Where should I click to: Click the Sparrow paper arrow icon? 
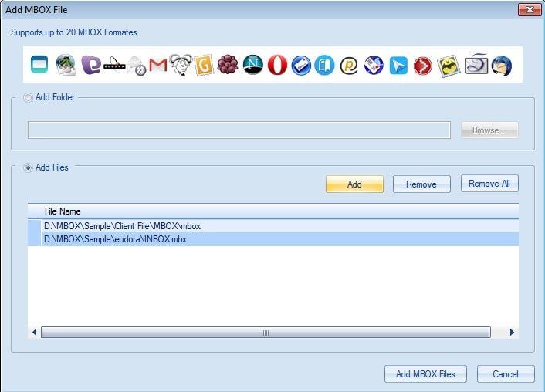[x=398, y=66]
